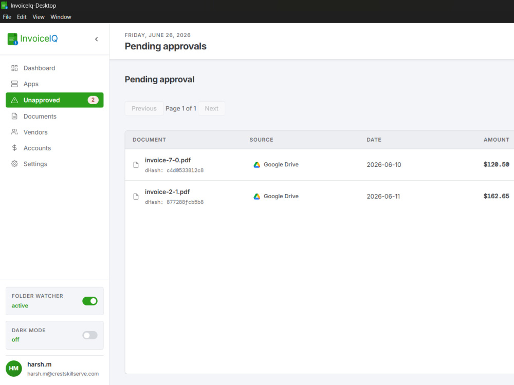This screenshot has width=514, height=385.
Task: Click the date 2026-06-10
Action: (x=384, y=165)
